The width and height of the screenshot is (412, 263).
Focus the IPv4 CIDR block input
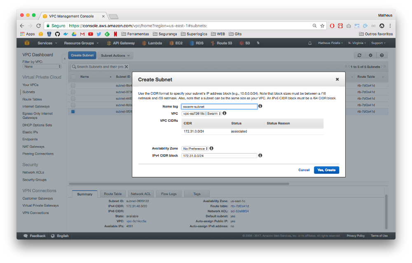[219, 156]
